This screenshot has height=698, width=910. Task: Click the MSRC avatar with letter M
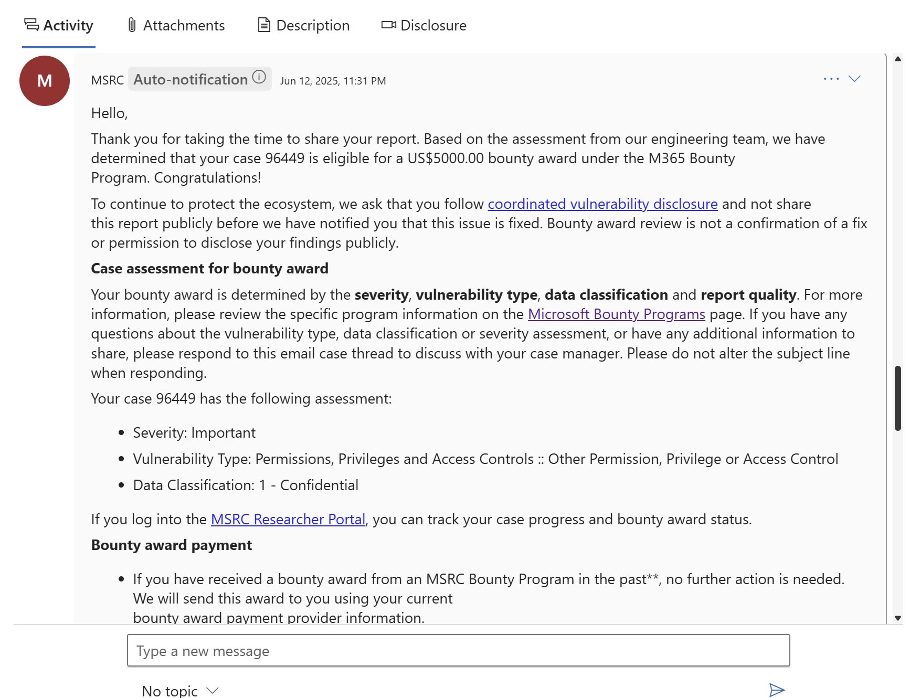pyautogui.click(x=45, y=81)
